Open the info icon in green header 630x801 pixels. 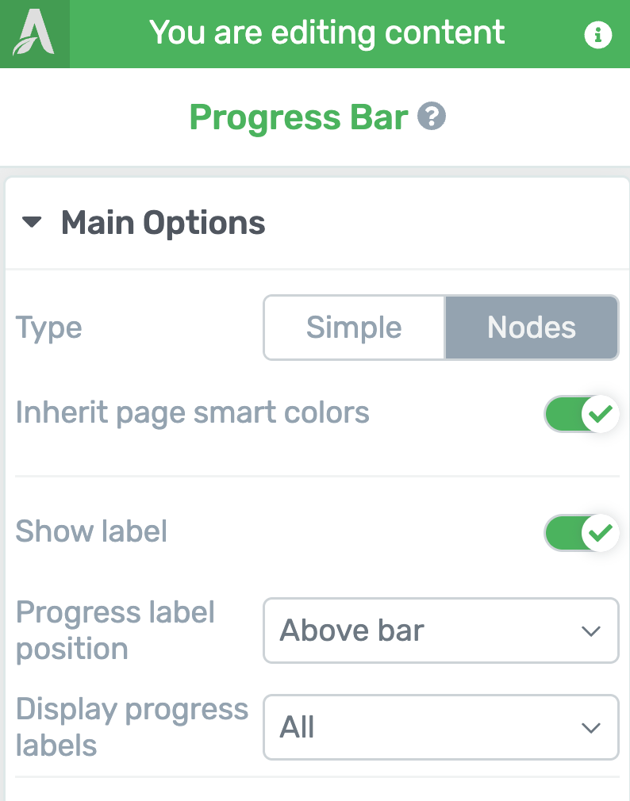[x=597, y=35]
